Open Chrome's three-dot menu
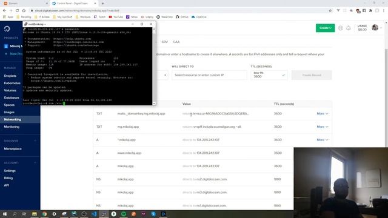The image size is (388, 218). click(x=384, y=11)
